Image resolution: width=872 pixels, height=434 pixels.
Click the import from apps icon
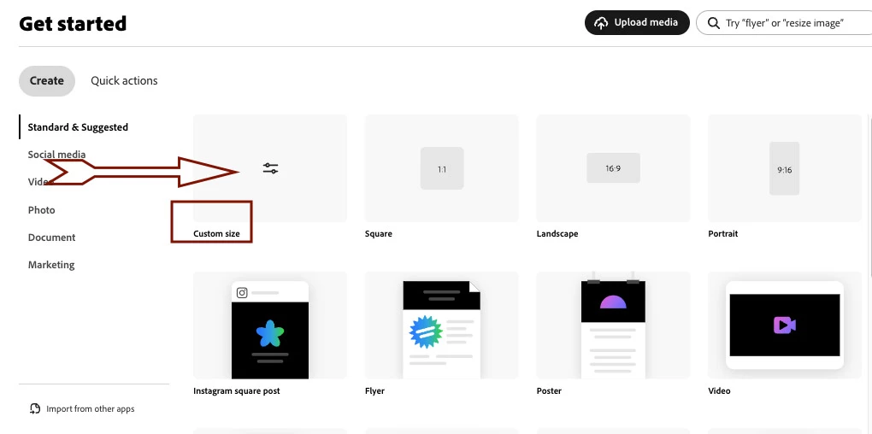(35, 409)
